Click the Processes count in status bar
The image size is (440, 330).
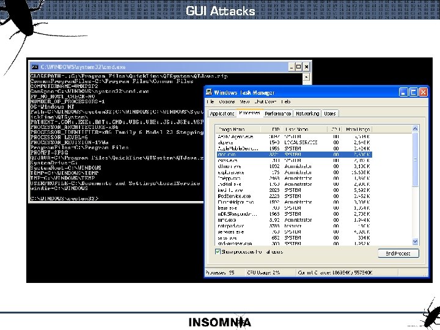point(220,273)
